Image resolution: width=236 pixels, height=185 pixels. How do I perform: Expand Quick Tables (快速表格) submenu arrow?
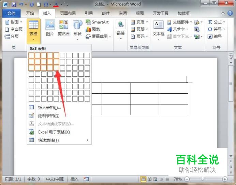tap(87, 140)
